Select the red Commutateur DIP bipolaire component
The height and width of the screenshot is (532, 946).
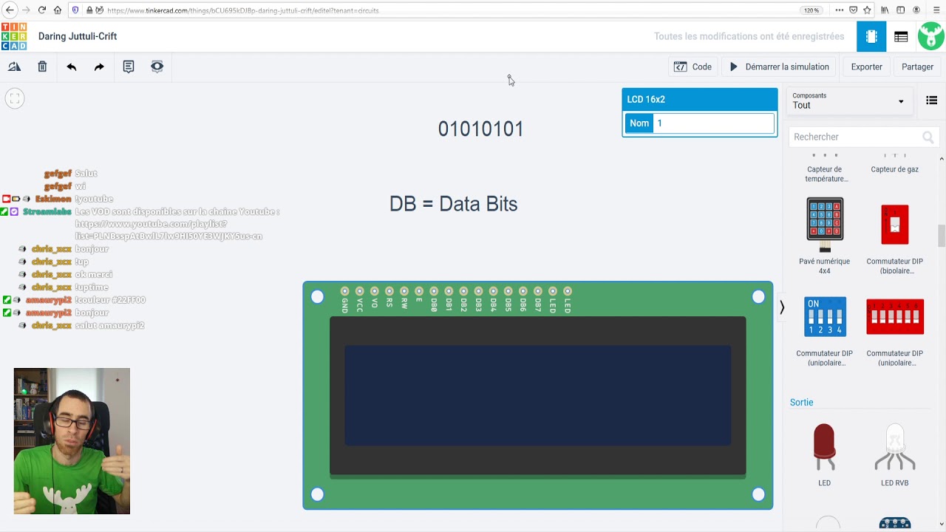(x=894, y=235)
